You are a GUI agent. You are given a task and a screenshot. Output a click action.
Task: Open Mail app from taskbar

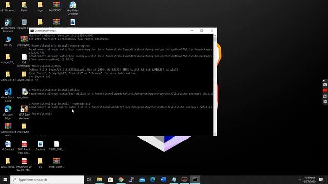click(x=142, y=179)
